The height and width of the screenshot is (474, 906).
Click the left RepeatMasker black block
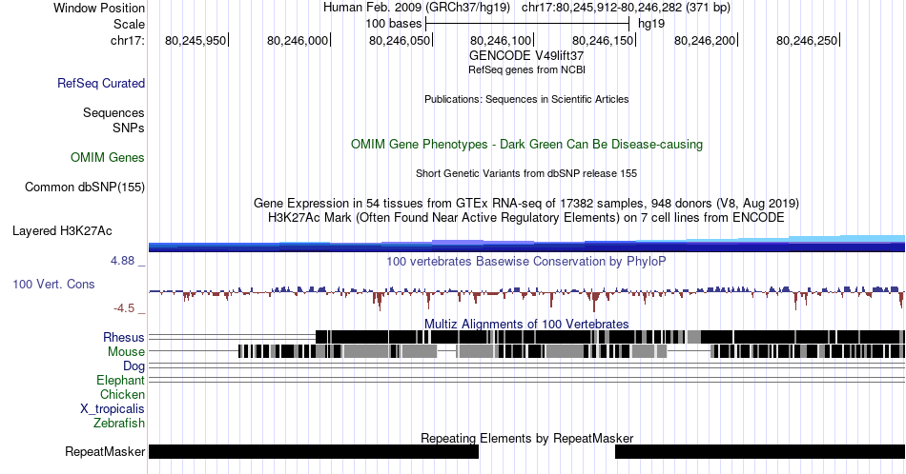pyautogui.click(x=314, y=451)
